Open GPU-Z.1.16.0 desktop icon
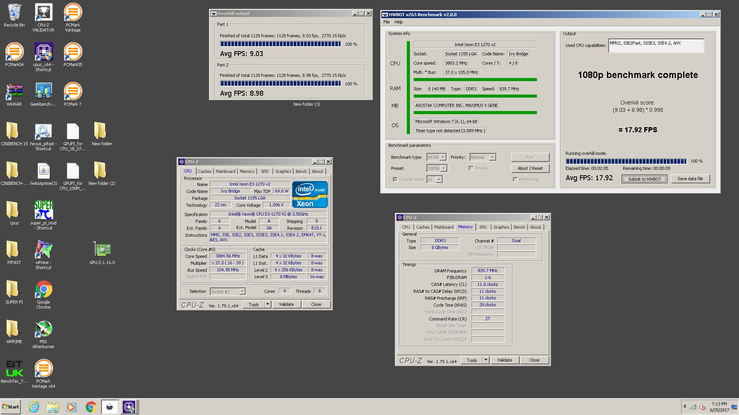The width and height of the screenshot is (739, 415). [102, 252]
